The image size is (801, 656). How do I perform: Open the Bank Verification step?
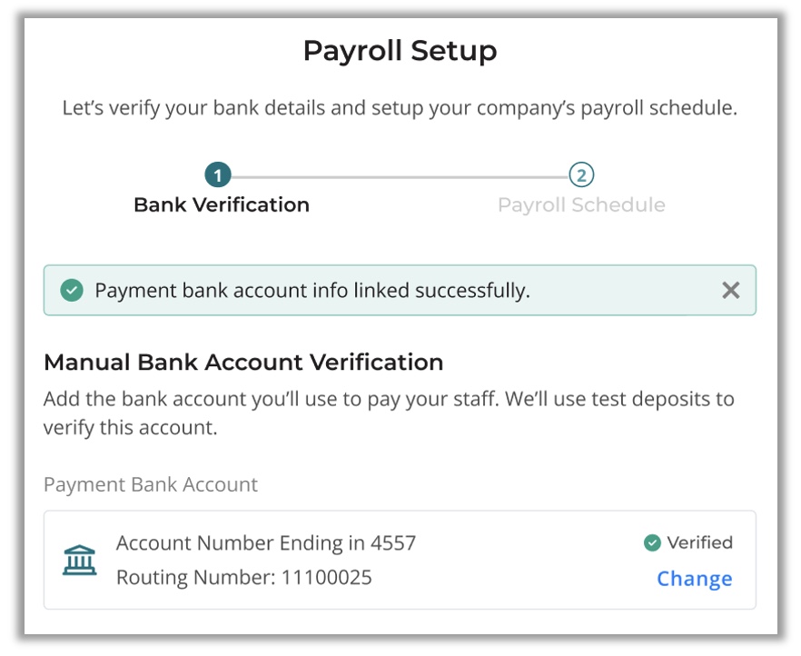pos(222,204)
